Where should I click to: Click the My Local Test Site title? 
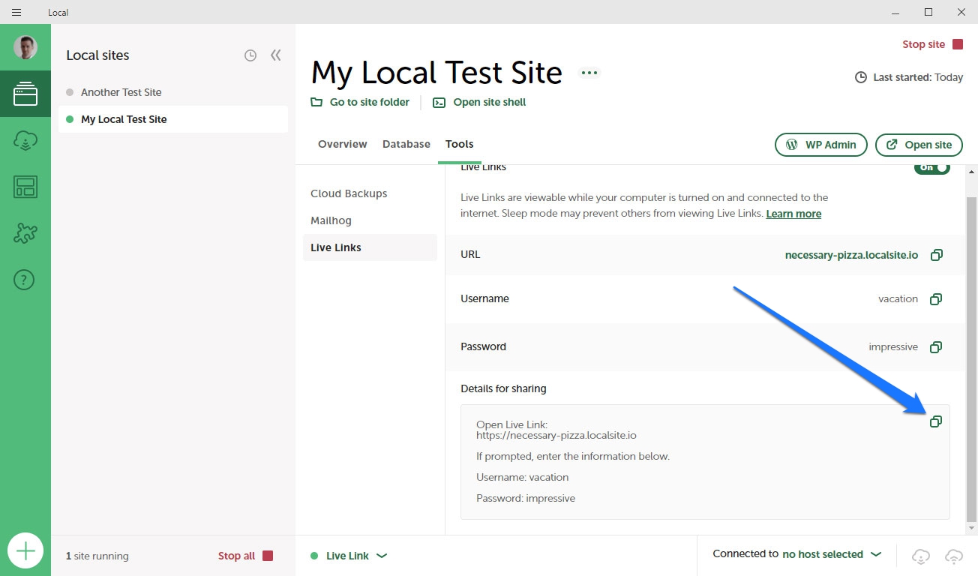tap(436, 73)
